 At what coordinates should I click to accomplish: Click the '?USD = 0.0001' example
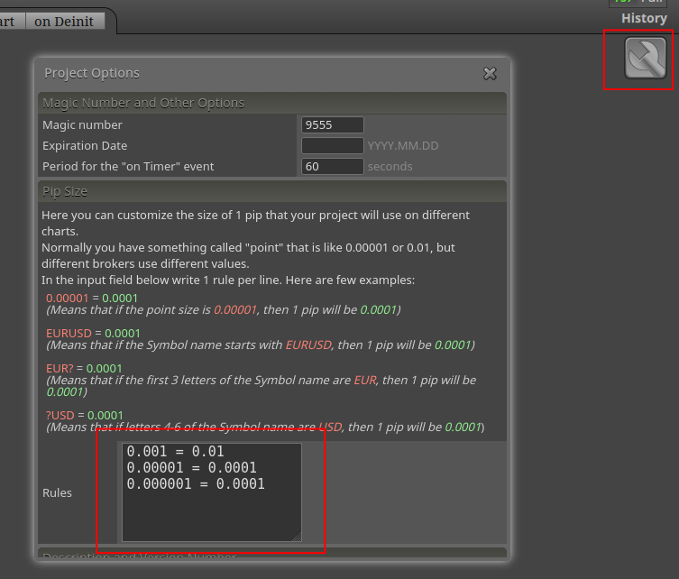85,415
